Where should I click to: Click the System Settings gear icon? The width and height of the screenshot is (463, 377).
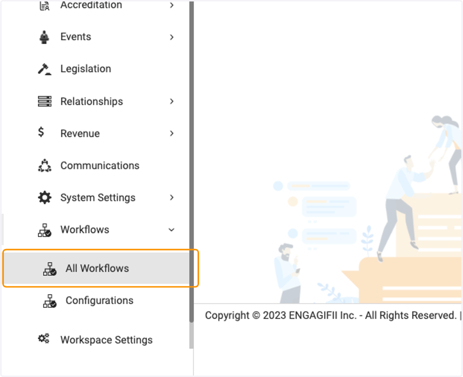click(44, 198)
